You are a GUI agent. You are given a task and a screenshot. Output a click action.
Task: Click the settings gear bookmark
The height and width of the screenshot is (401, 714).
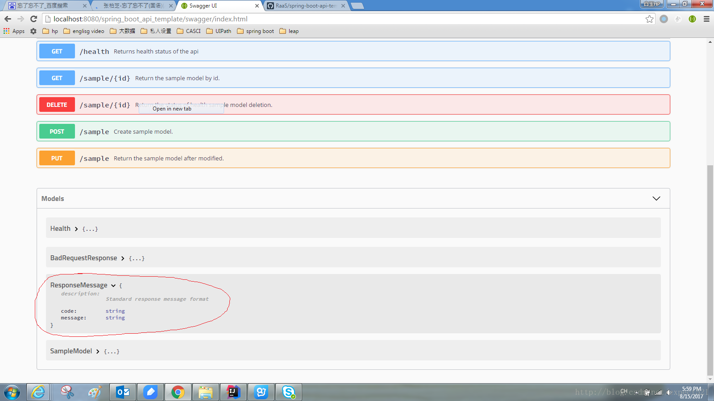33,31
